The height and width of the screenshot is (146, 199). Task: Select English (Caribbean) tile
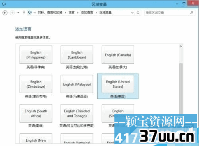click(77, 55)
